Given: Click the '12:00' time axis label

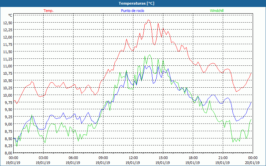Looking at the screenshot, I should tap(133, 158).
